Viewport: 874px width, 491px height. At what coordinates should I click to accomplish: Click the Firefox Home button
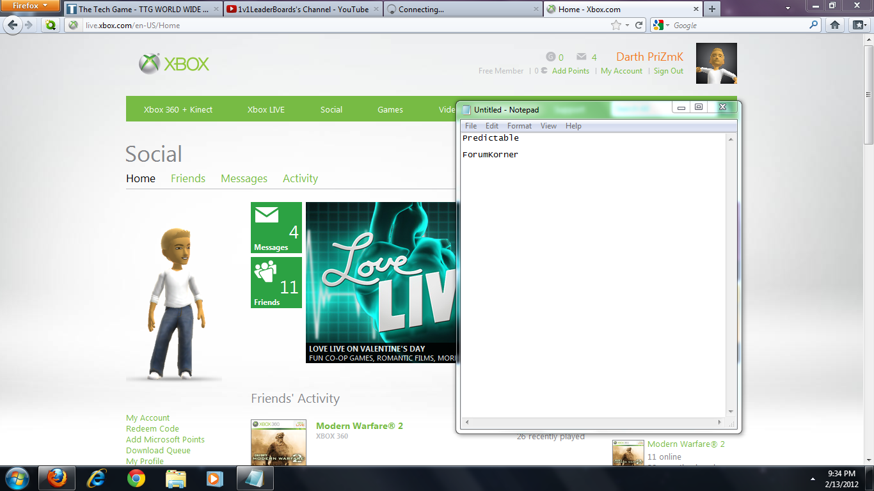pos(834,26)
